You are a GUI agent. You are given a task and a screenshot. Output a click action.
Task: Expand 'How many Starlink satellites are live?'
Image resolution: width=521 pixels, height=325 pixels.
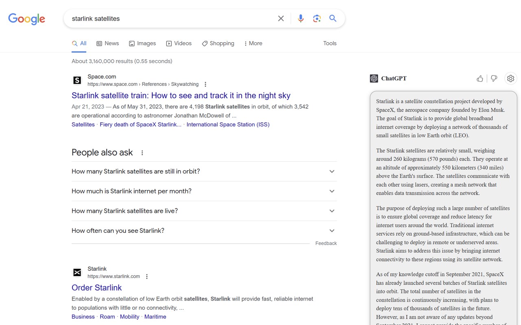(x=204, y=211)
